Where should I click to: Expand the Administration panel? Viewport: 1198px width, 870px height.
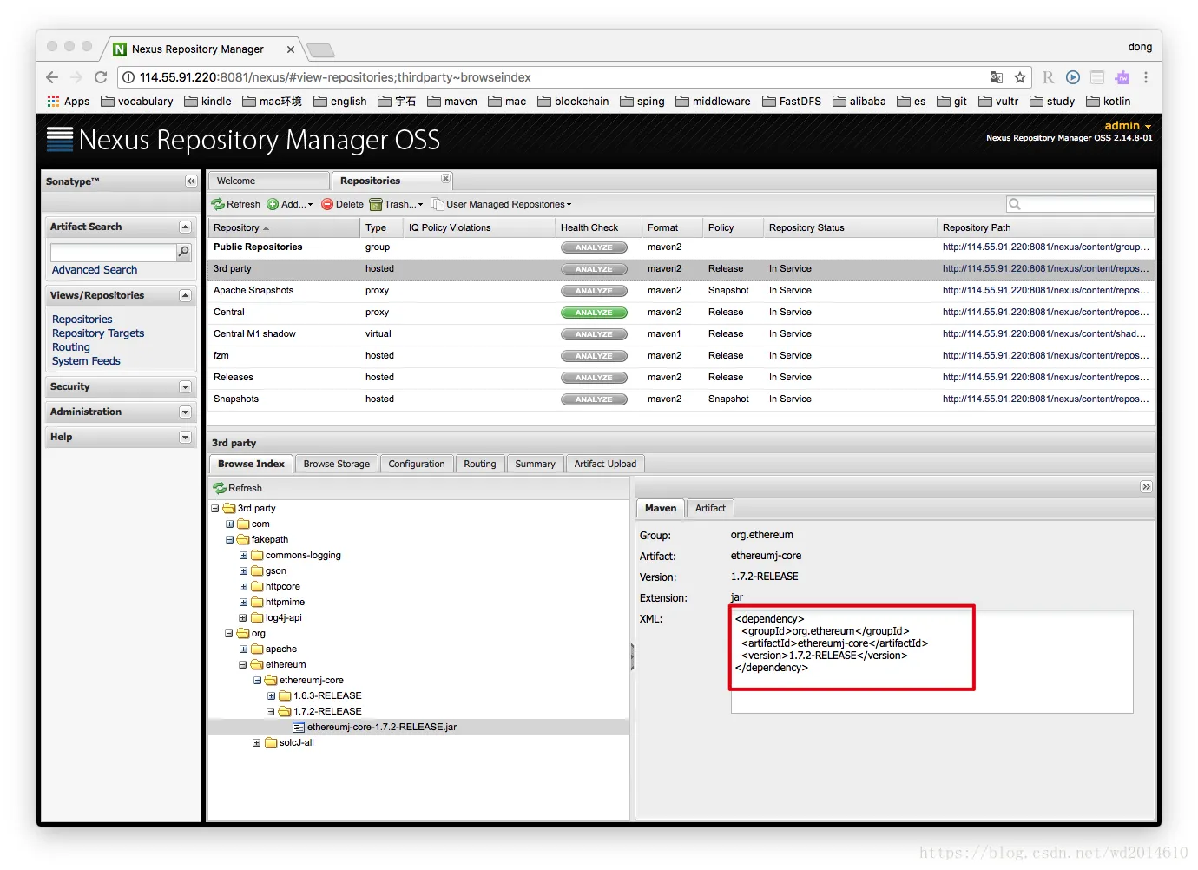coord(185,412)
